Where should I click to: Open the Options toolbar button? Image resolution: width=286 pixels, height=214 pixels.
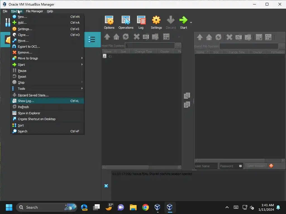click(x=109, y=23)
